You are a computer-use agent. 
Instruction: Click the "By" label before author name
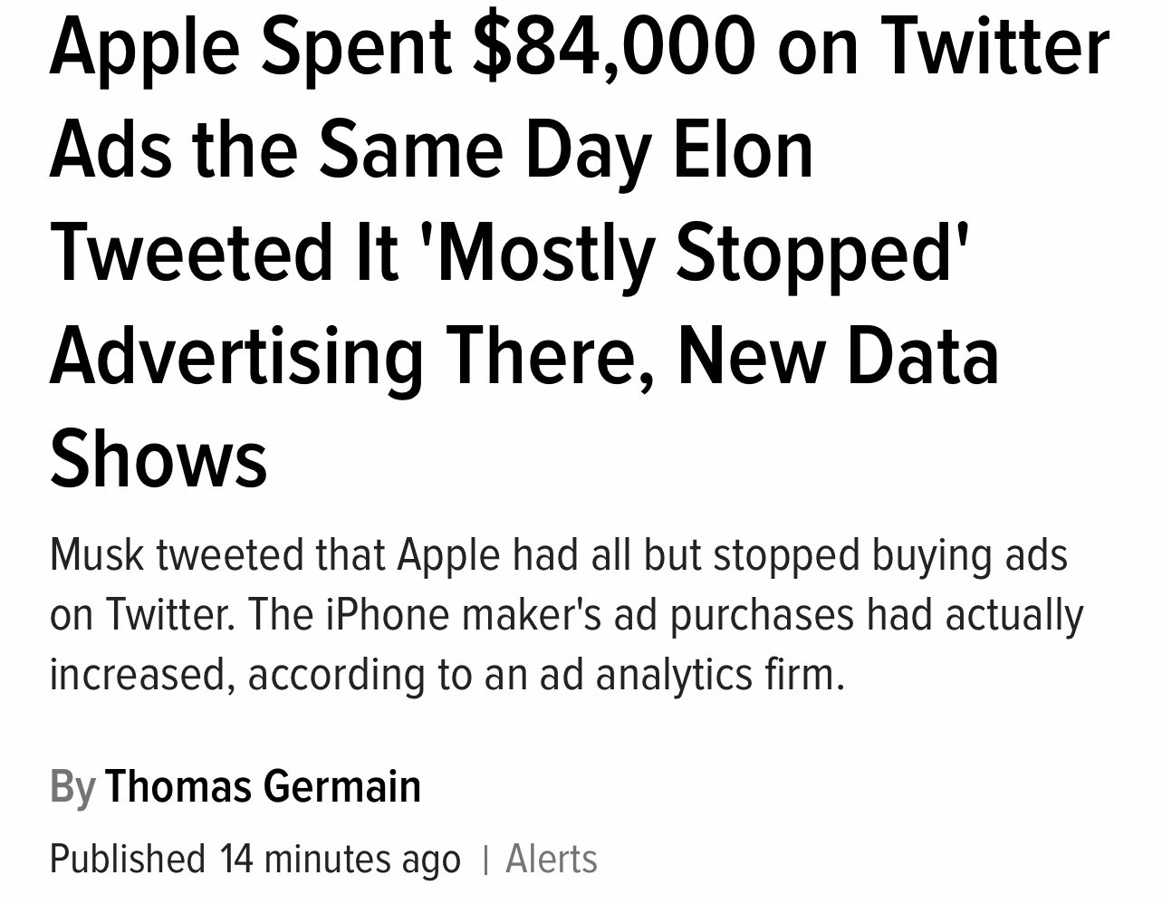click(72, 786)
